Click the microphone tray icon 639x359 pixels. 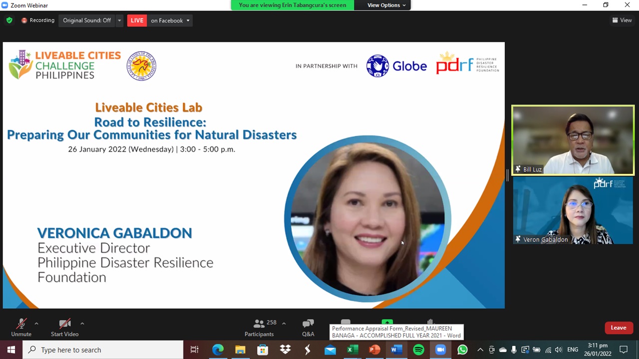click(x=514, y=350)
